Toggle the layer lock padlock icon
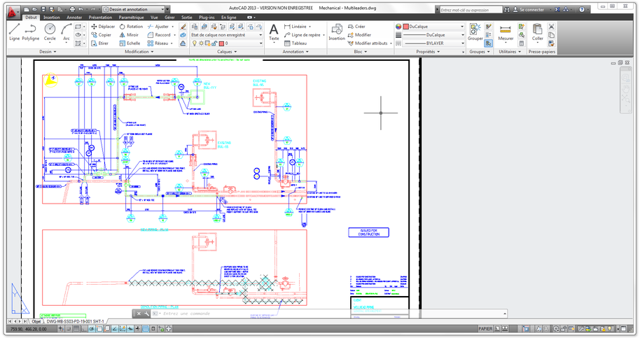 coord(214,43)
